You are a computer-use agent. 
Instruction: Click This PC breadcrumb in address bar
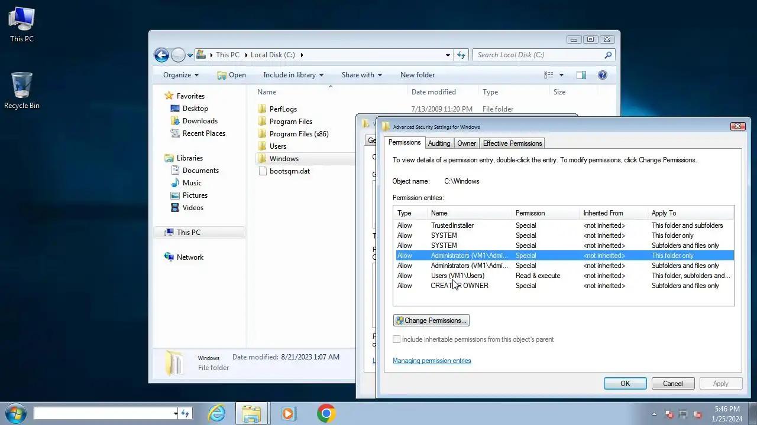pyautogui.click(x=227, y=55)
